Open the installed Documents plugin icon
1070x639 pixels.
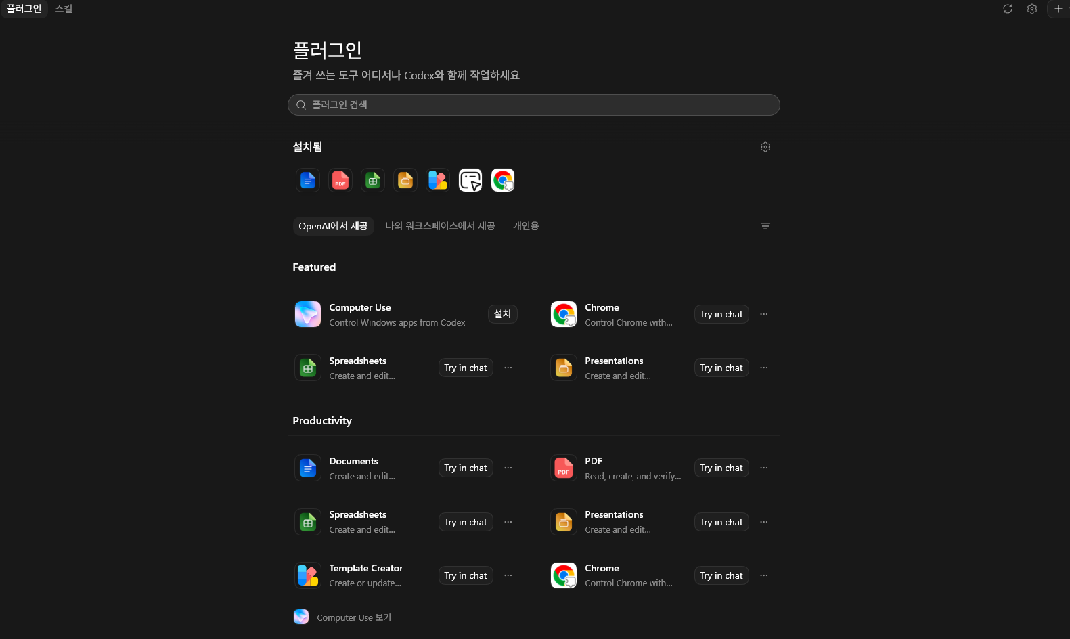(308, 180)
